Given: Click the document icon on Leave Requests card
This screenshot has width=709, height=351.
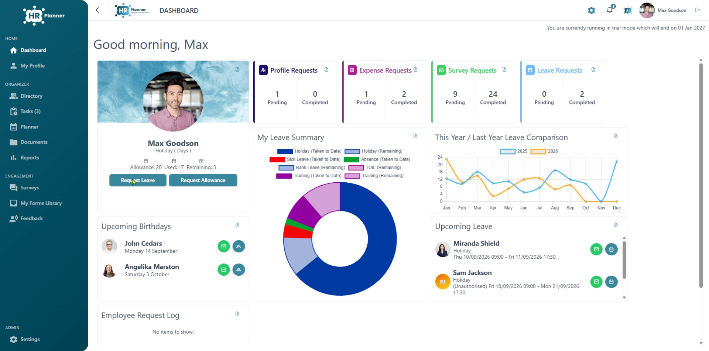Looking at the screenshot, I should (x=593, y=69).
